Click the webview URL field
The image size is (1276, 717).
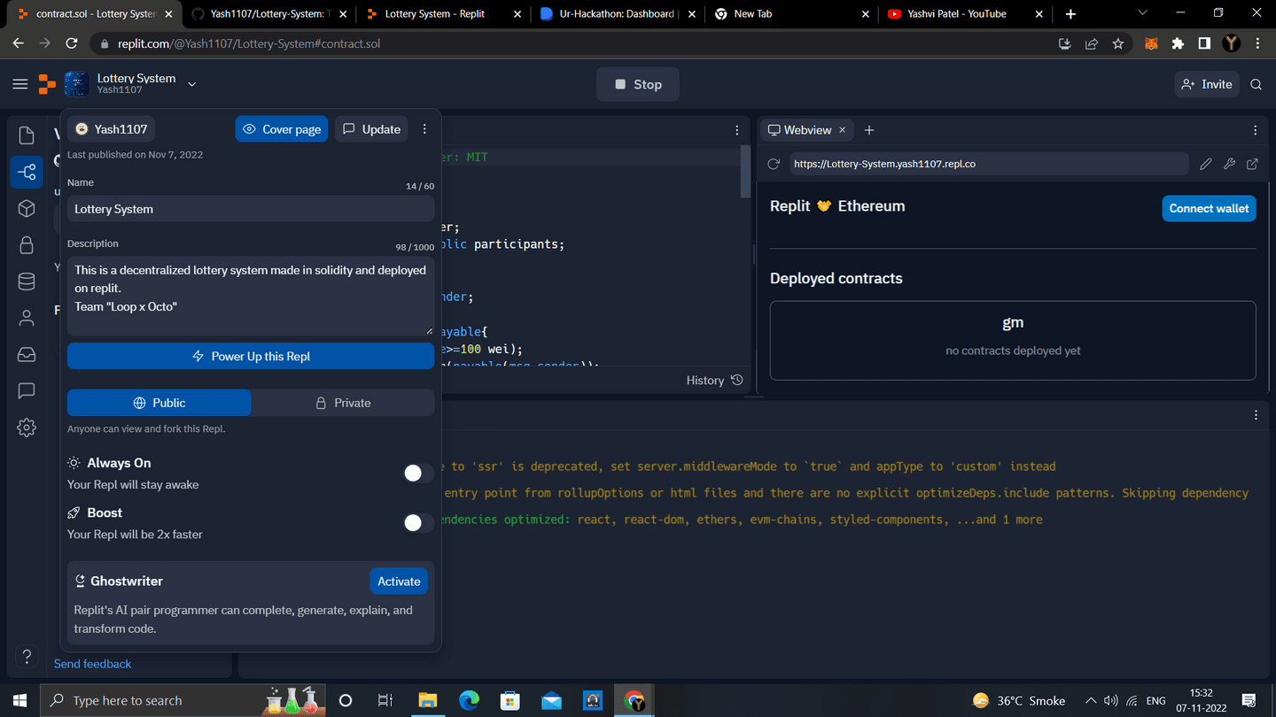click(x=989, y=164)
